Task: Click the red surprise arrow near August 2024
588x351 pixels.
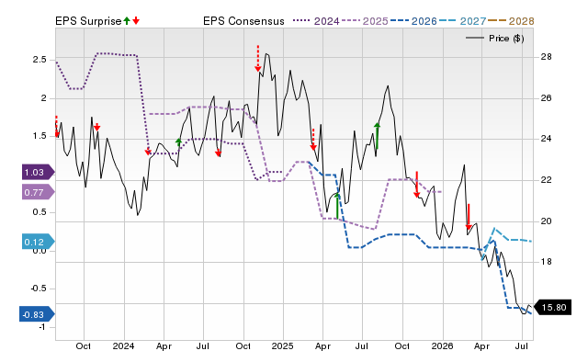Action: pyautogui.click(x=219, y=153)
